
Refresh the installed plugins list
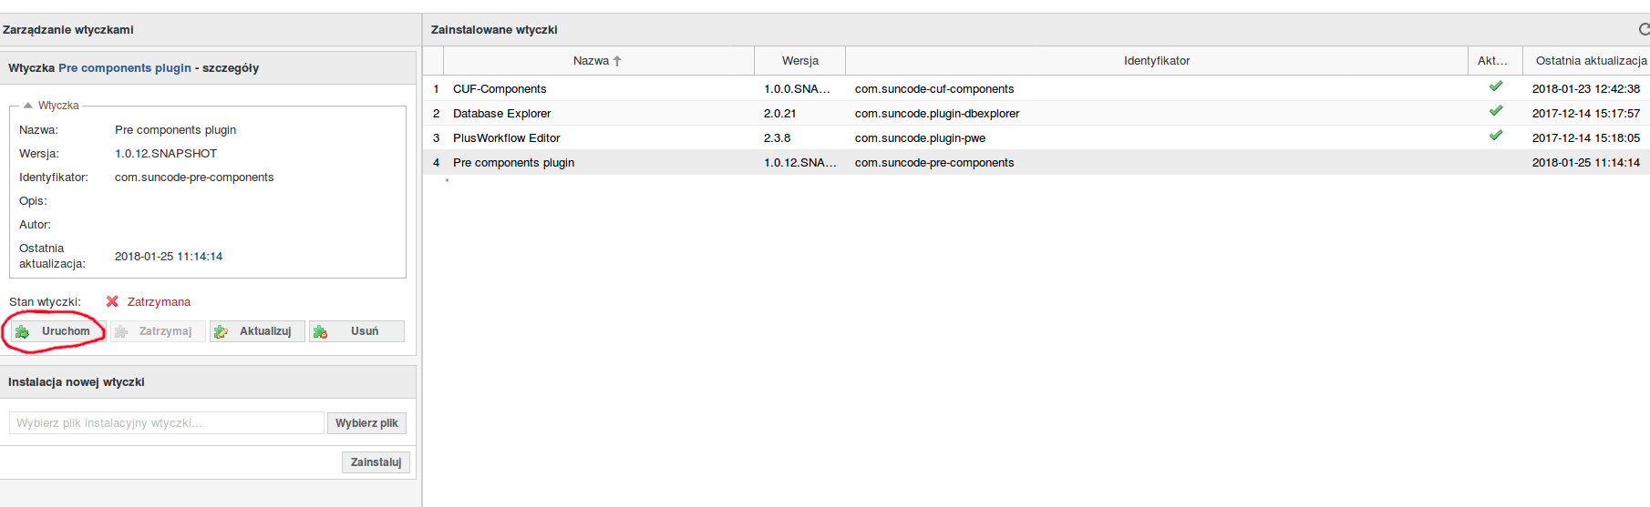coord(1644,29)
